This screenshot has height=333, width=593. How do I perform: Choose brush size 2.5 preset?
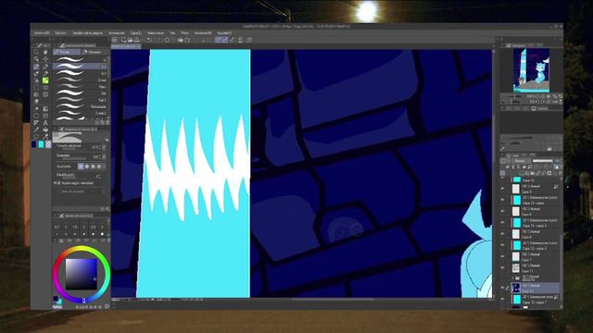pos(93,230)
